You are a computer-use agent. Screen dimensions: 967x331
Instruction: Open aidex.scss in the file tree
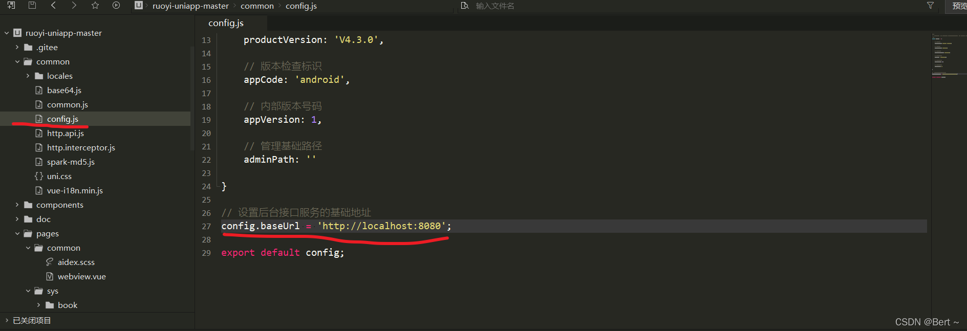pyautogui.click(x=76, y=262)
